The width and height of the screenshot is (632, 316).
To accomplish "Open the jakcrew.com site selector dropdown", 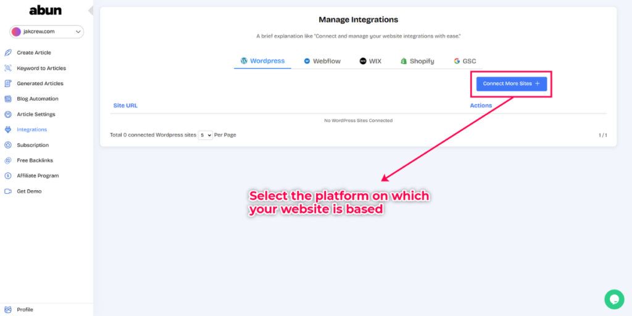I will click(x=47, y=32).
